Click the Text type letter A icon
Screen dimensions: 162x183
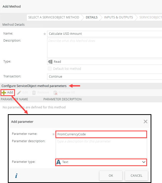point(58,162)
